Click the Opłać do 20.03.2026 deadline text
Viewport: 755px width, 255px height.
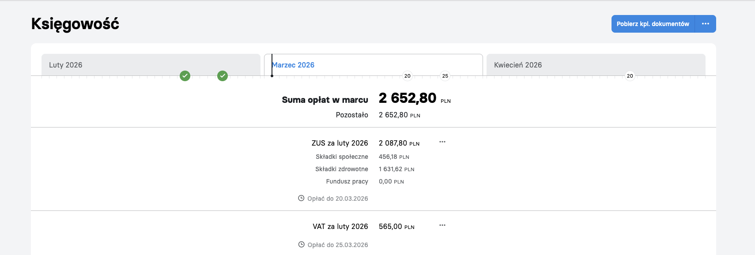[x=338, y=199]
